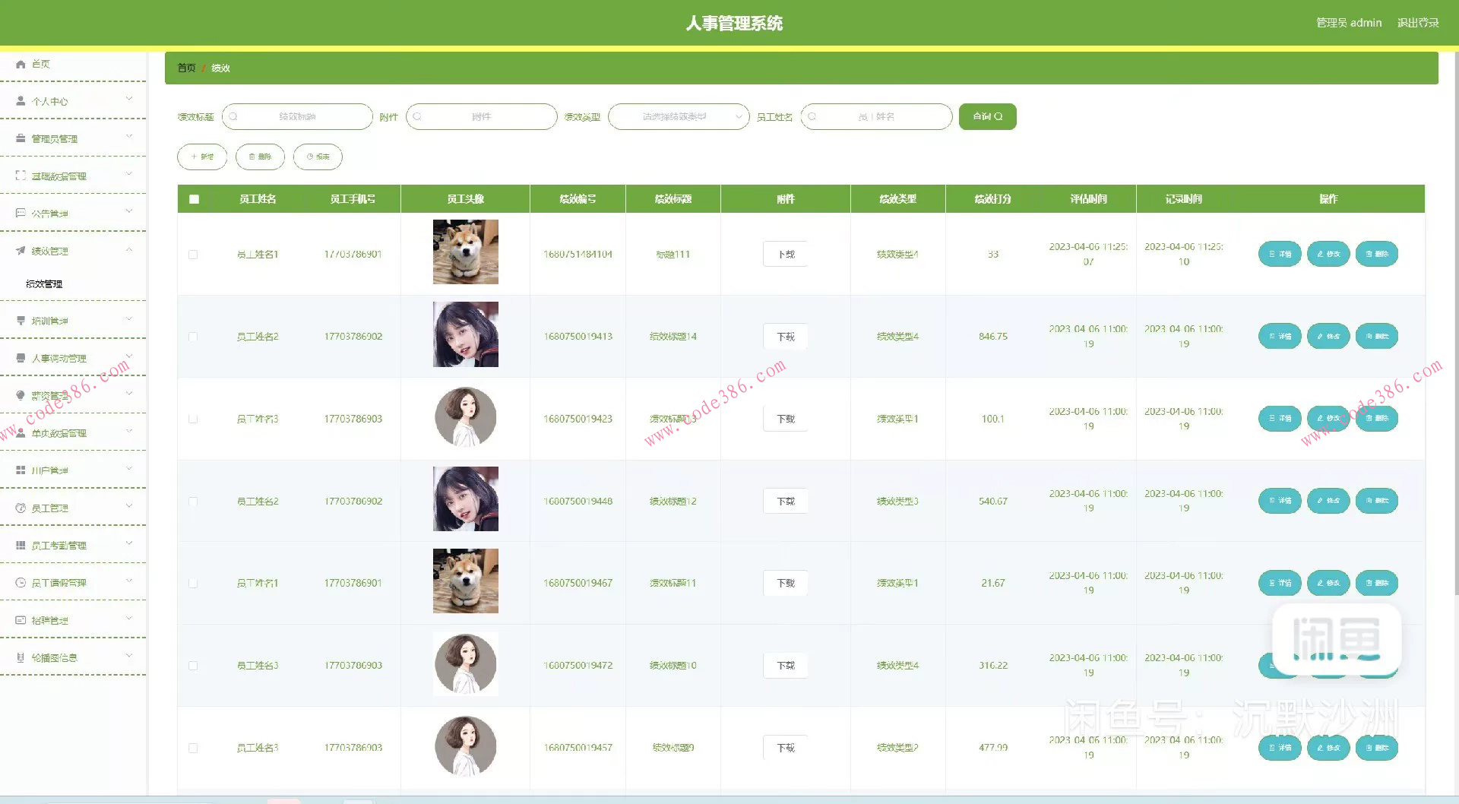Click the chat bubble icon beside 公告管理
This screenshot has height=804, width=1459.
click(x=21, y=214)
